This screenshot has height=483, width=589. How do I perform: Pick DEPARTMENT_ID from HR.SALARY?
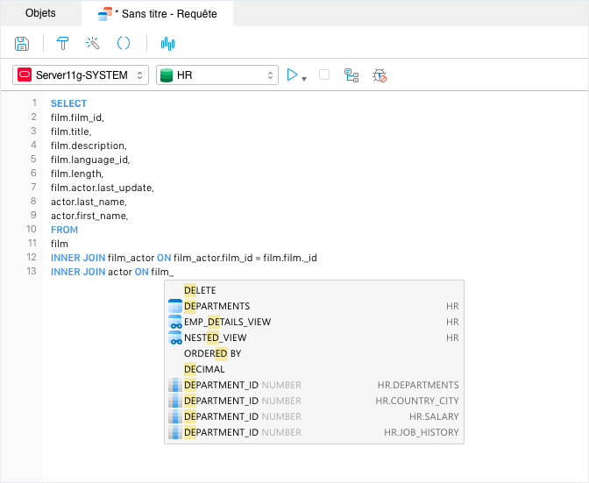(x=314, y=416)
